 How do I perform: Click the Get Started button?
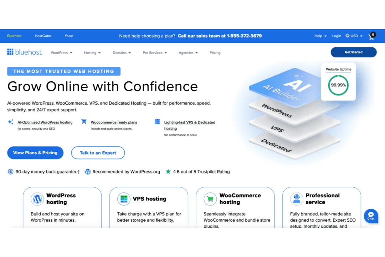point(354,52)
